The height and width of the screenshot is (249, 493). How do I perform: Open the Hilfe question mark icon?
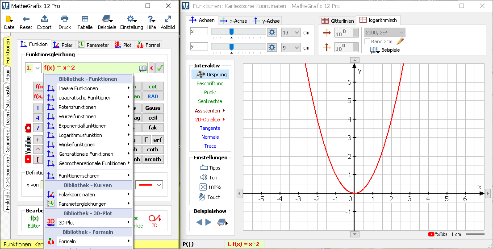(151, 19)
